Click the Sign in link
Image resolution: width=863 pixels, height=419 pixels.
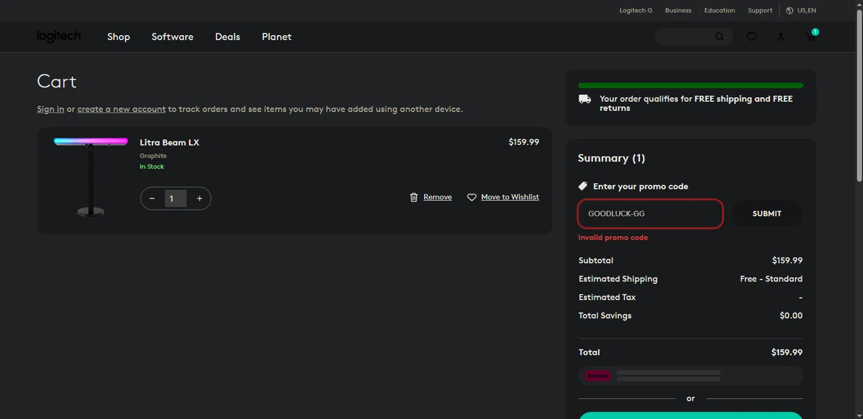click(x=51, y=109)
